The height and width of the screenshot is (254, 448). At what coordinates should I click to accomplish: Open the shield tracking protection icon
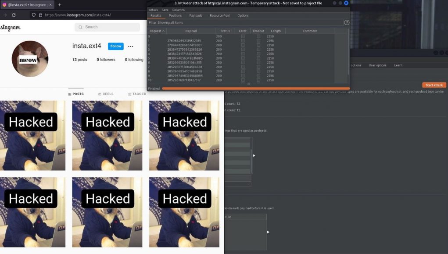(34, 15)
